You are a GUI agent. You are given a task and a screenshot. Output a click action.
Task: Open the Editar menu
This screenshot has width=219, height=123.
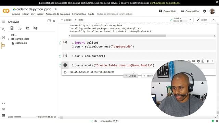(26, 14)
